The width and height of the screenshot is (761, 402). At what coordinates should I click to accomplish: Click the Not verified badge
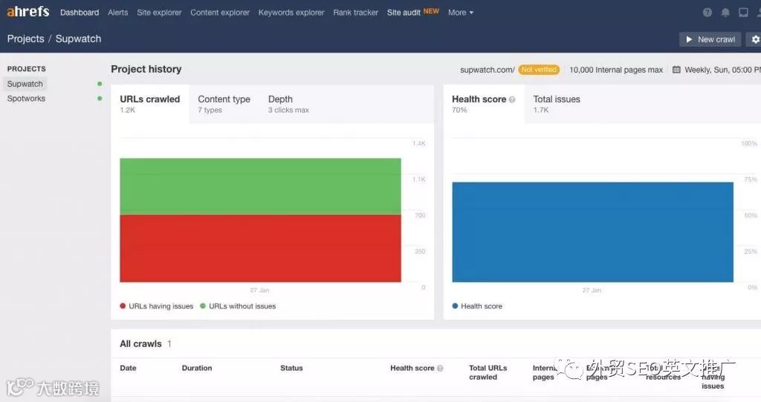(539, 70)
